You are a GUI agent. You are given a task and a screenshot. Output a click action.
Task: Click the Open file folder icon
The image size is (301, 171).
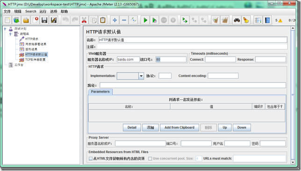26,20
